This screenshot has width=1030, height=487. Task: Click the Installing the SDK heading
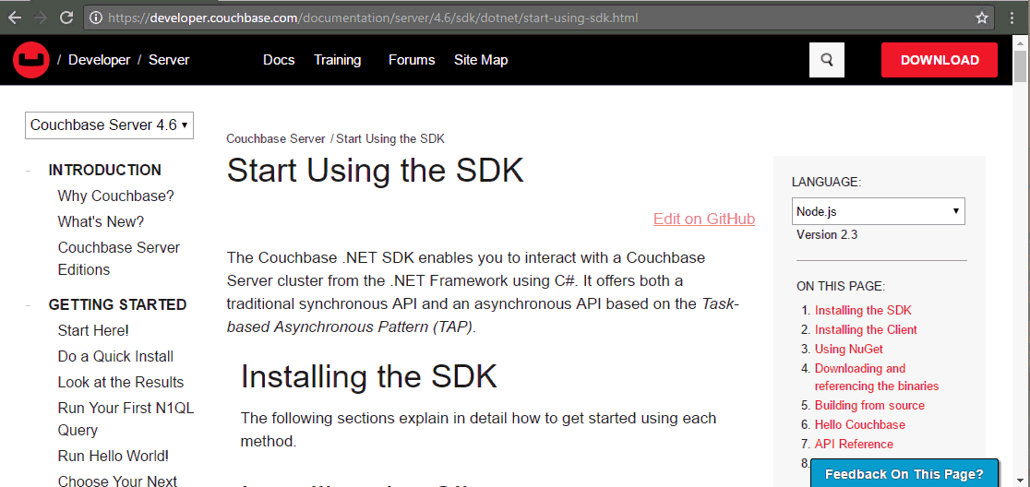(369, 376)
